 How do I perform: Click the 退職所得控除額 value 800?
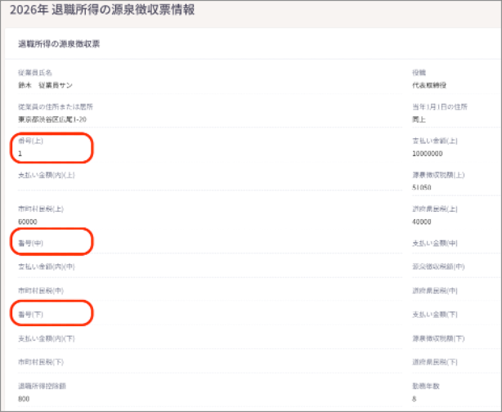coord(24,399)
